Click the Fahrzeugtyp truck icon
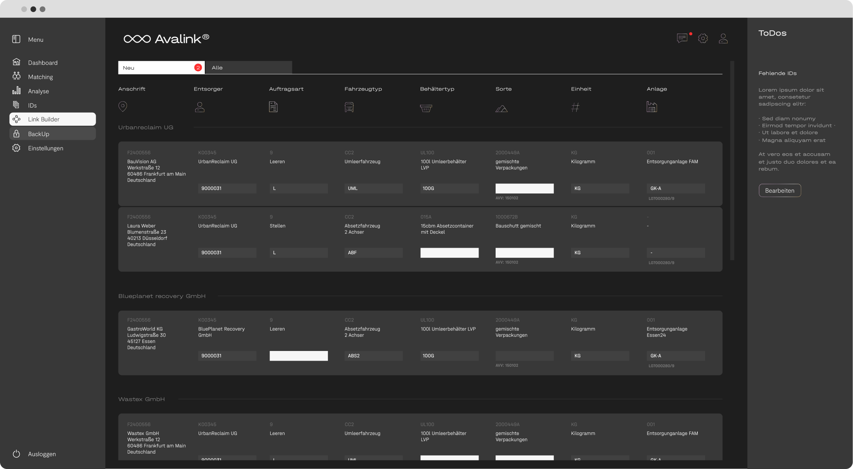The image size is (853, 469). [x=349, y=107]
